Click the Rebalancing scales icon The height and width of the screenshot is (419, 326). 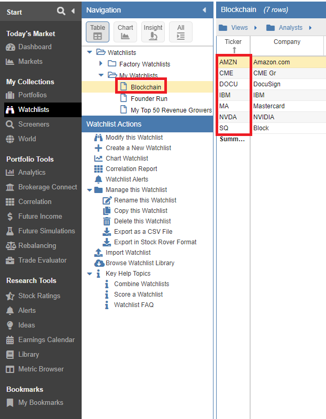(x=10, y=245)
